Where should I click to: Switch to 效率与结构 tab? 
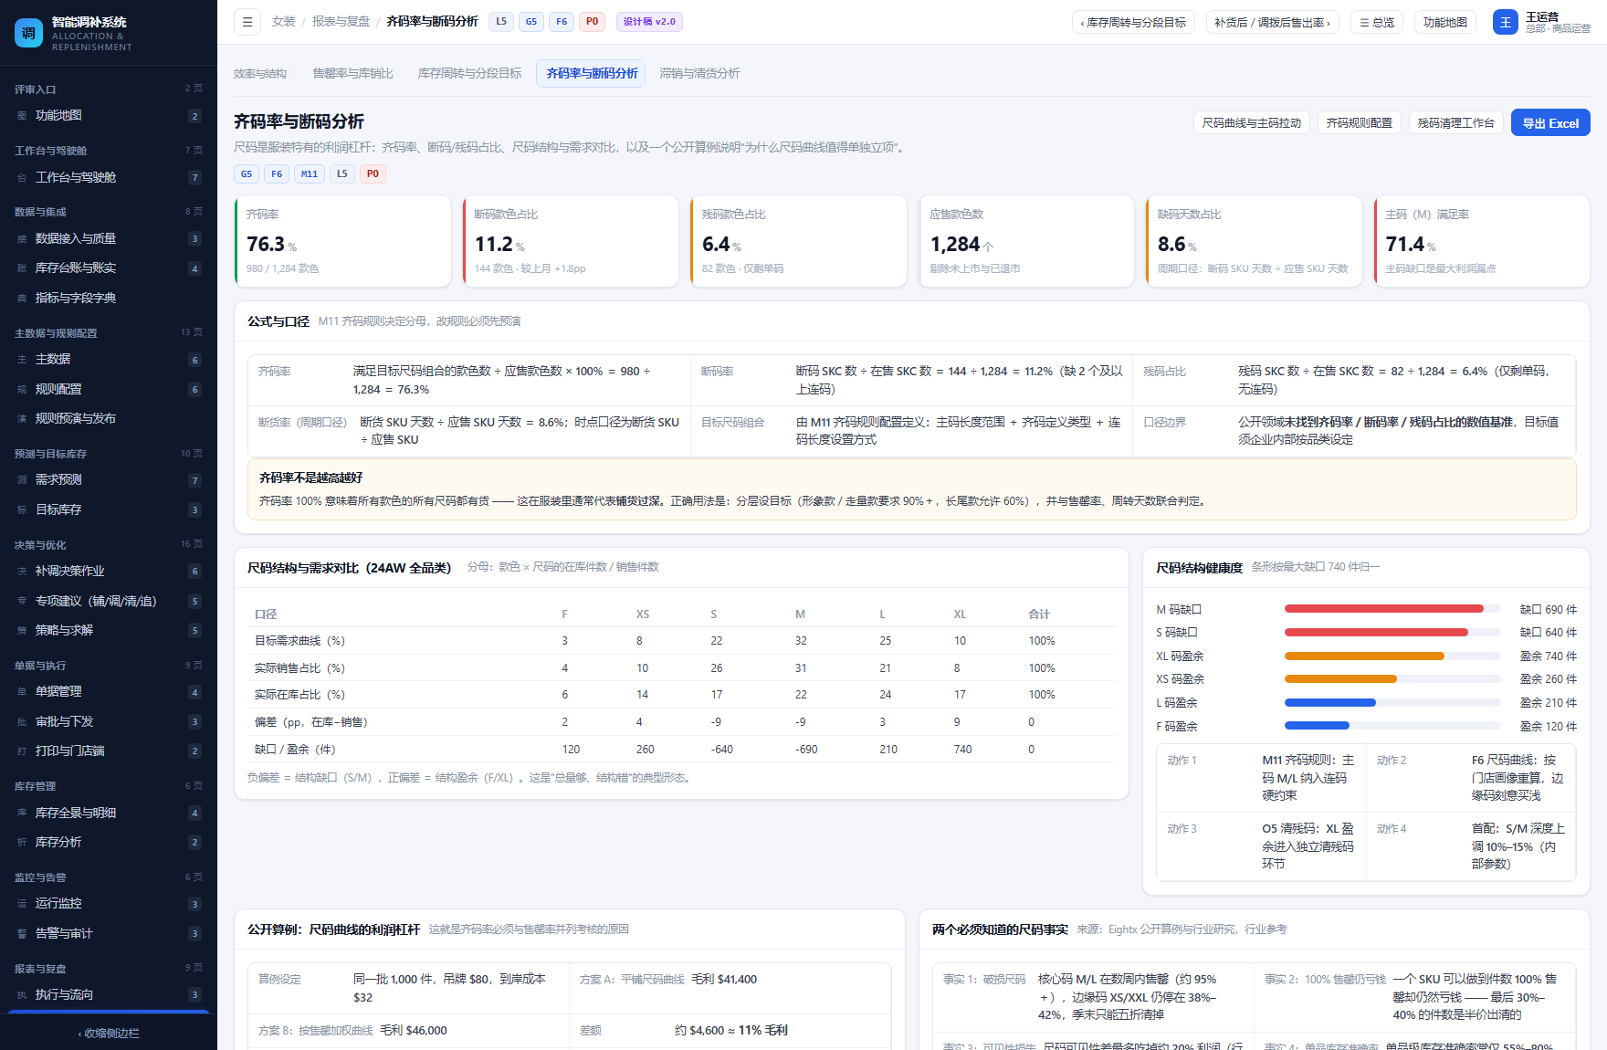pyautogui.click(x=260, y=74)
